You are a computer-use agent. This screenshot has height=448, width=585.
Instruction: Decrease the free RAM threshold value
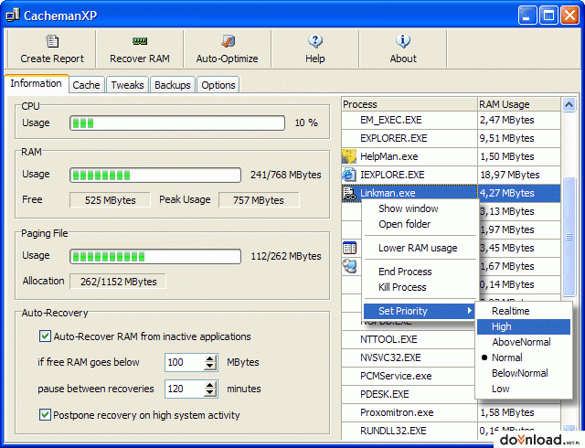click(210, 367)
